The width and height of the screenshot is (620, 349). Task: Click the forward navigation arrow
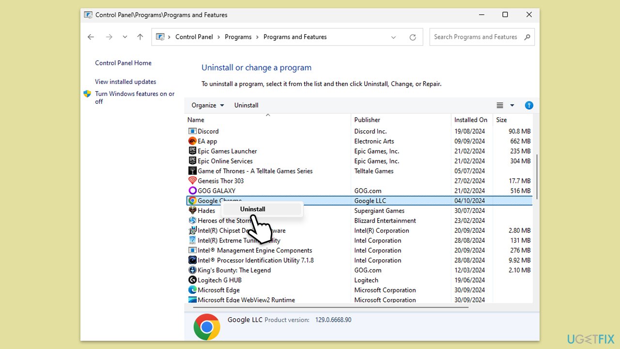(109, 37)
